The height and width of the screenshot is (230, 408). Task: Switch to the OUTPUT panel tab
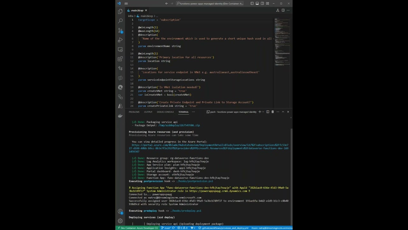pyautogui.click(x=148, y=112)
